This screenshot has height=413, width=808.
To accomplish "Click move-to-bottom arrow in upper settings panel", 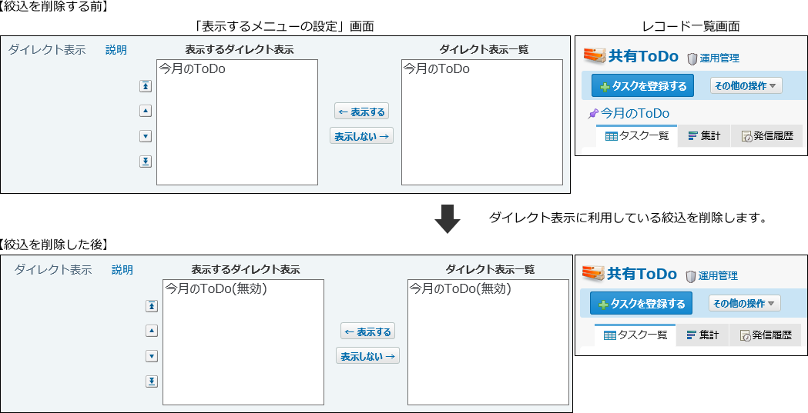I will 146,162.
